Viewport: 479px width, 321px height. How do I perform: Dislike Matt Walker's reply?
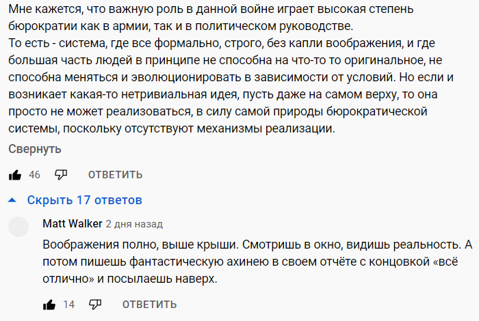click(x=95, y=305)
